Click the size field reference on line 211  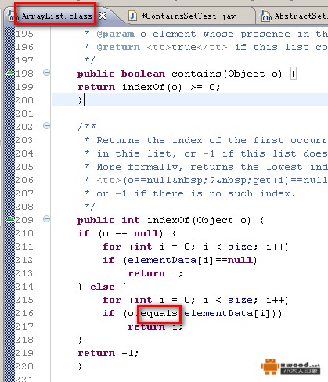click(x=240, y=247)
